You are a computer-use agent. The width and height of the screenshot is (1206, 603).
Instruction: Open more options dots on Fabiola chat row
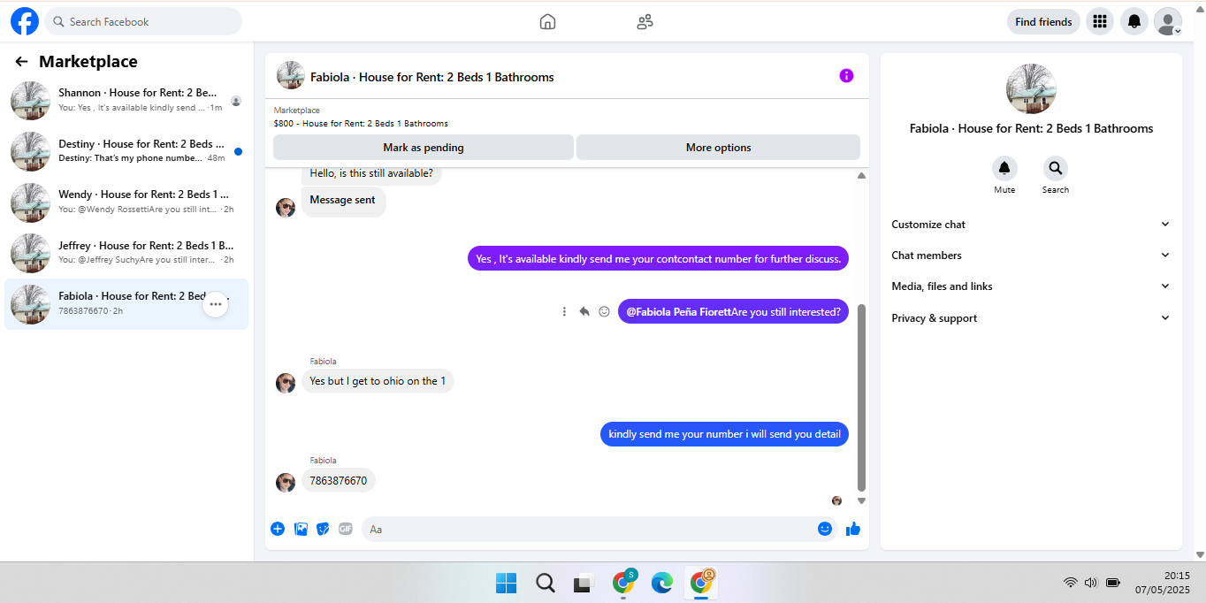pos(216,304)
